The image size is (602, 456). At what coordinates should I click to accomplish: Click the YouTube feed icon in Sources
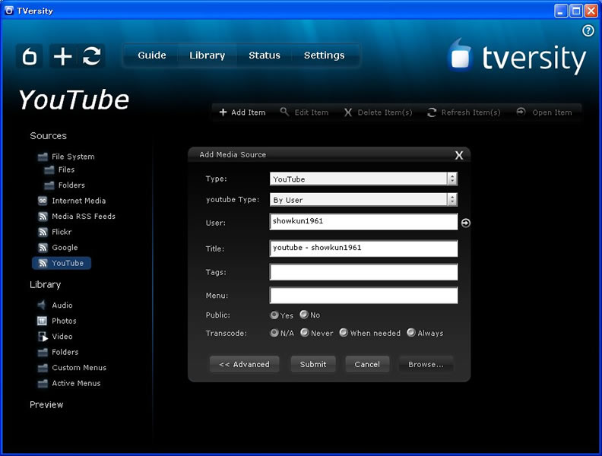pos(43,263)
